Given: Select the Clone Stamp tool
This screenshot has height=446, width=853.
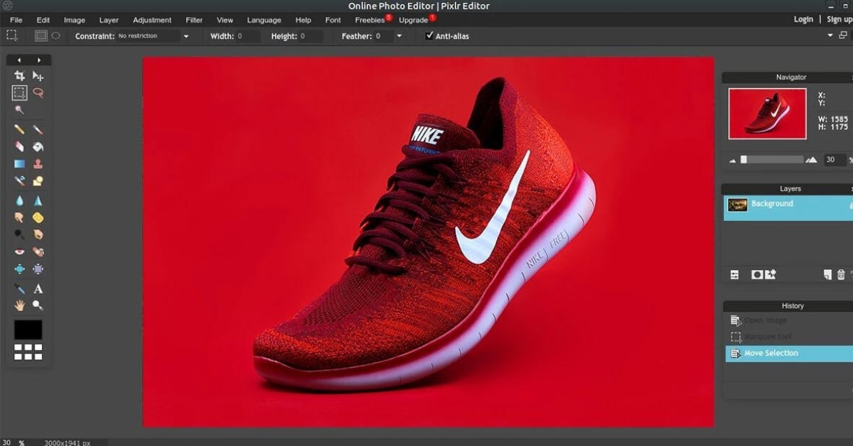Looking at the screenshot, I should pos(38,163).
